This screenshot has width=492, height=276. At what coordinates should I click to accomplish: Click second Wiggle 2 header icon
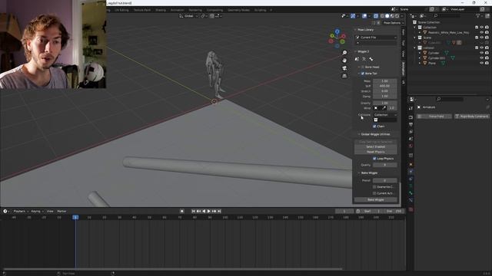[x=364, y=59]
